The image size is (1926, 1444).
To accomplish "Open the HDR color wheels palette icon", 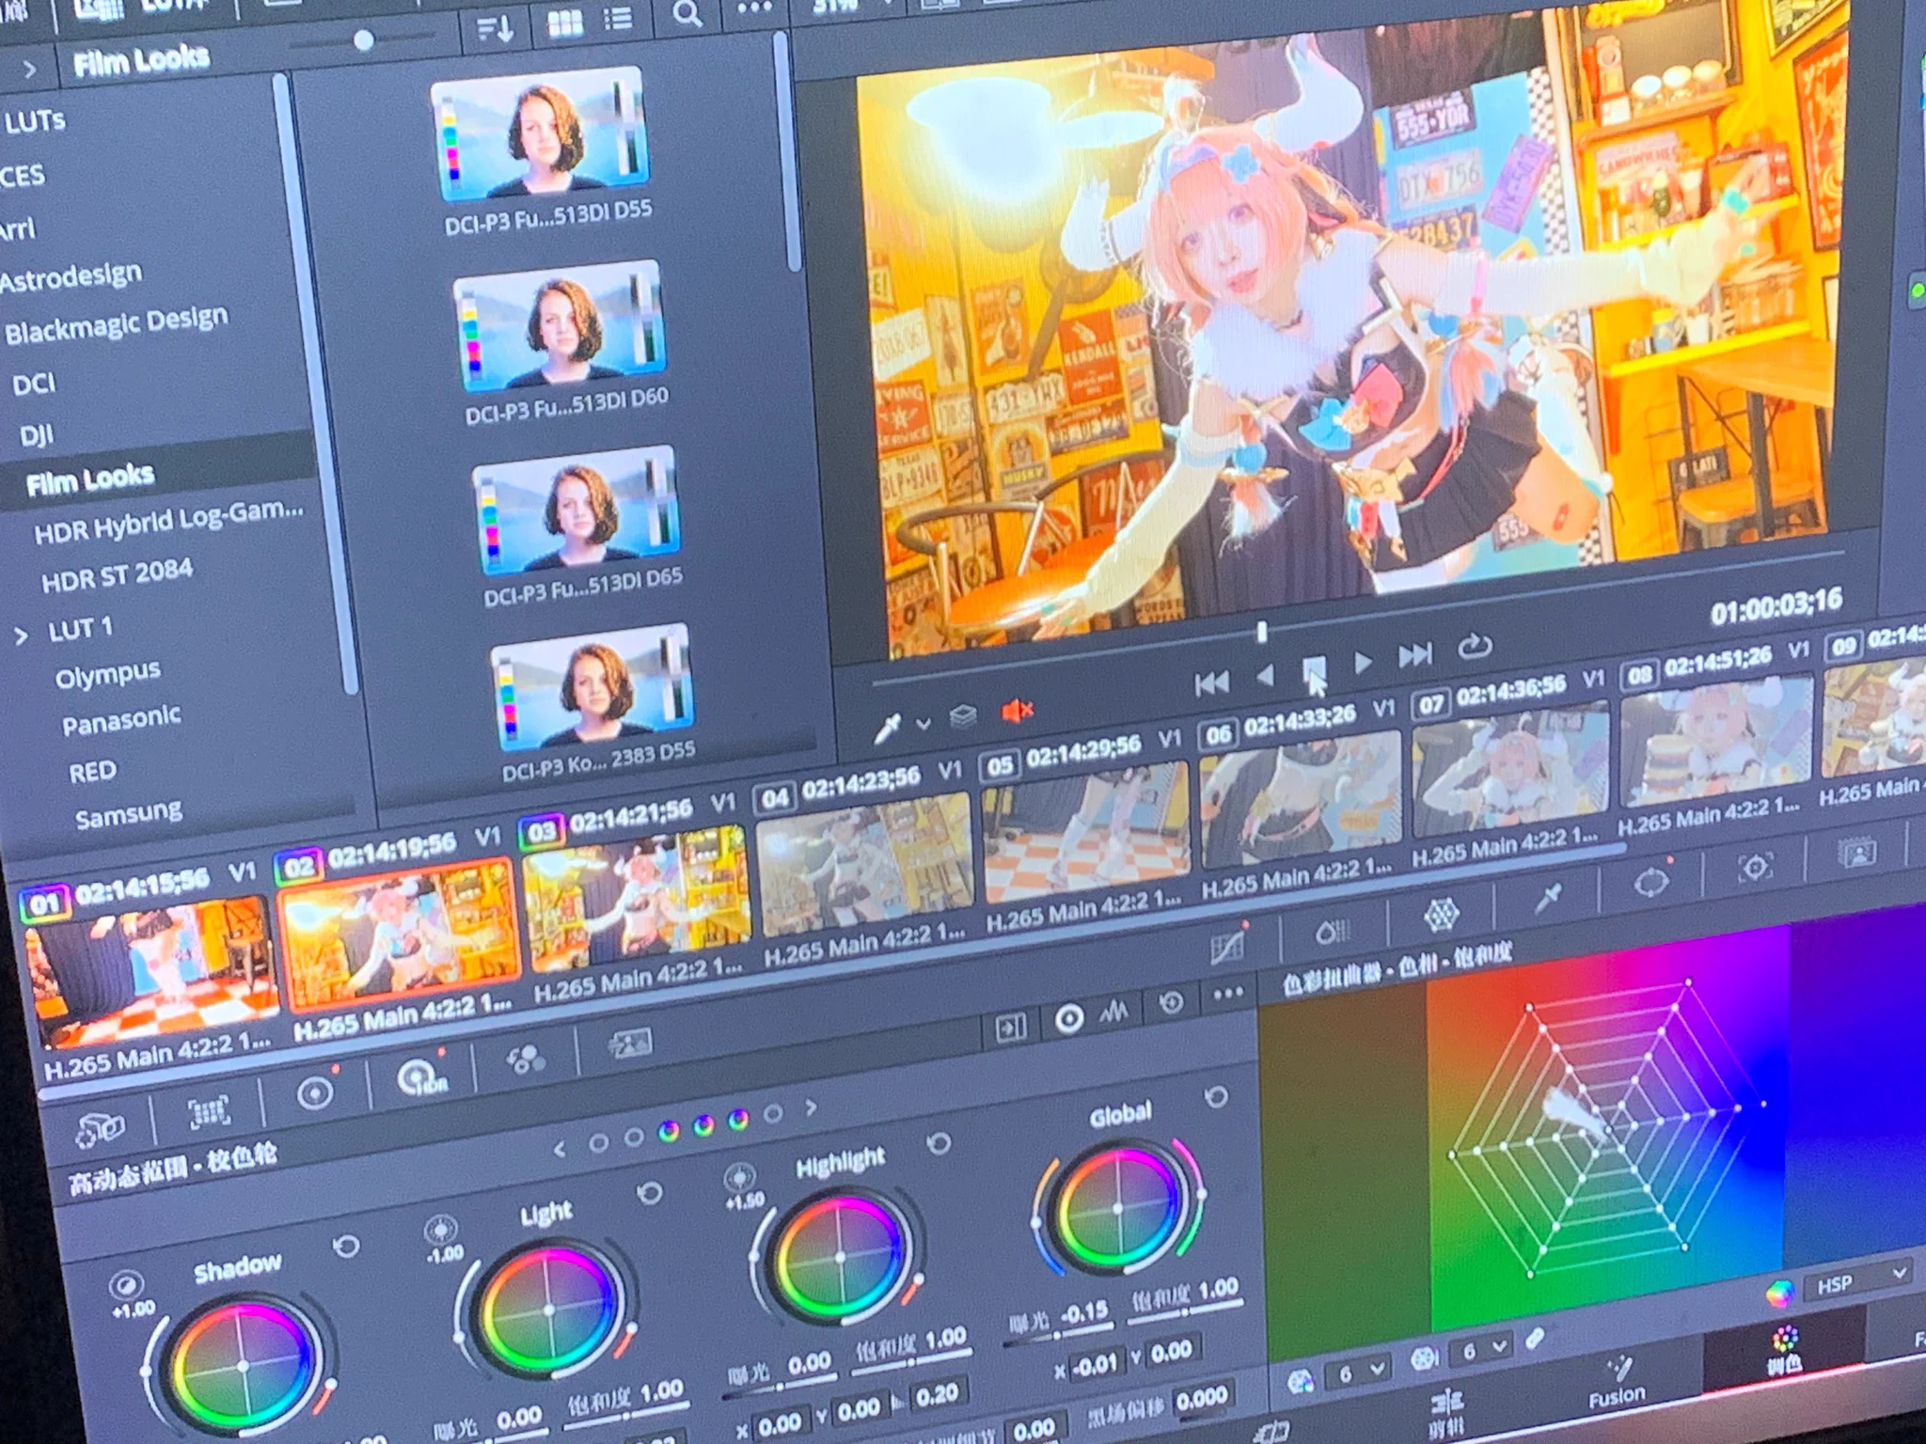I will pos(420,1077).
